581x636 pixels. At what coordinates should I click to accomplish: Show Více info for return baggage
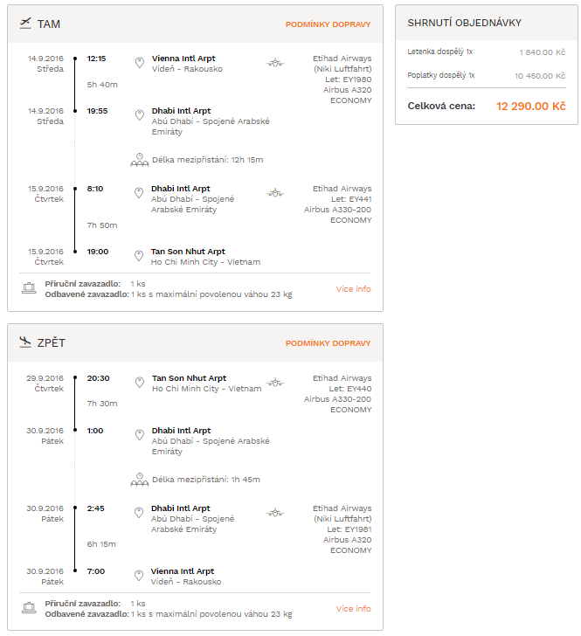click(353, 608)
